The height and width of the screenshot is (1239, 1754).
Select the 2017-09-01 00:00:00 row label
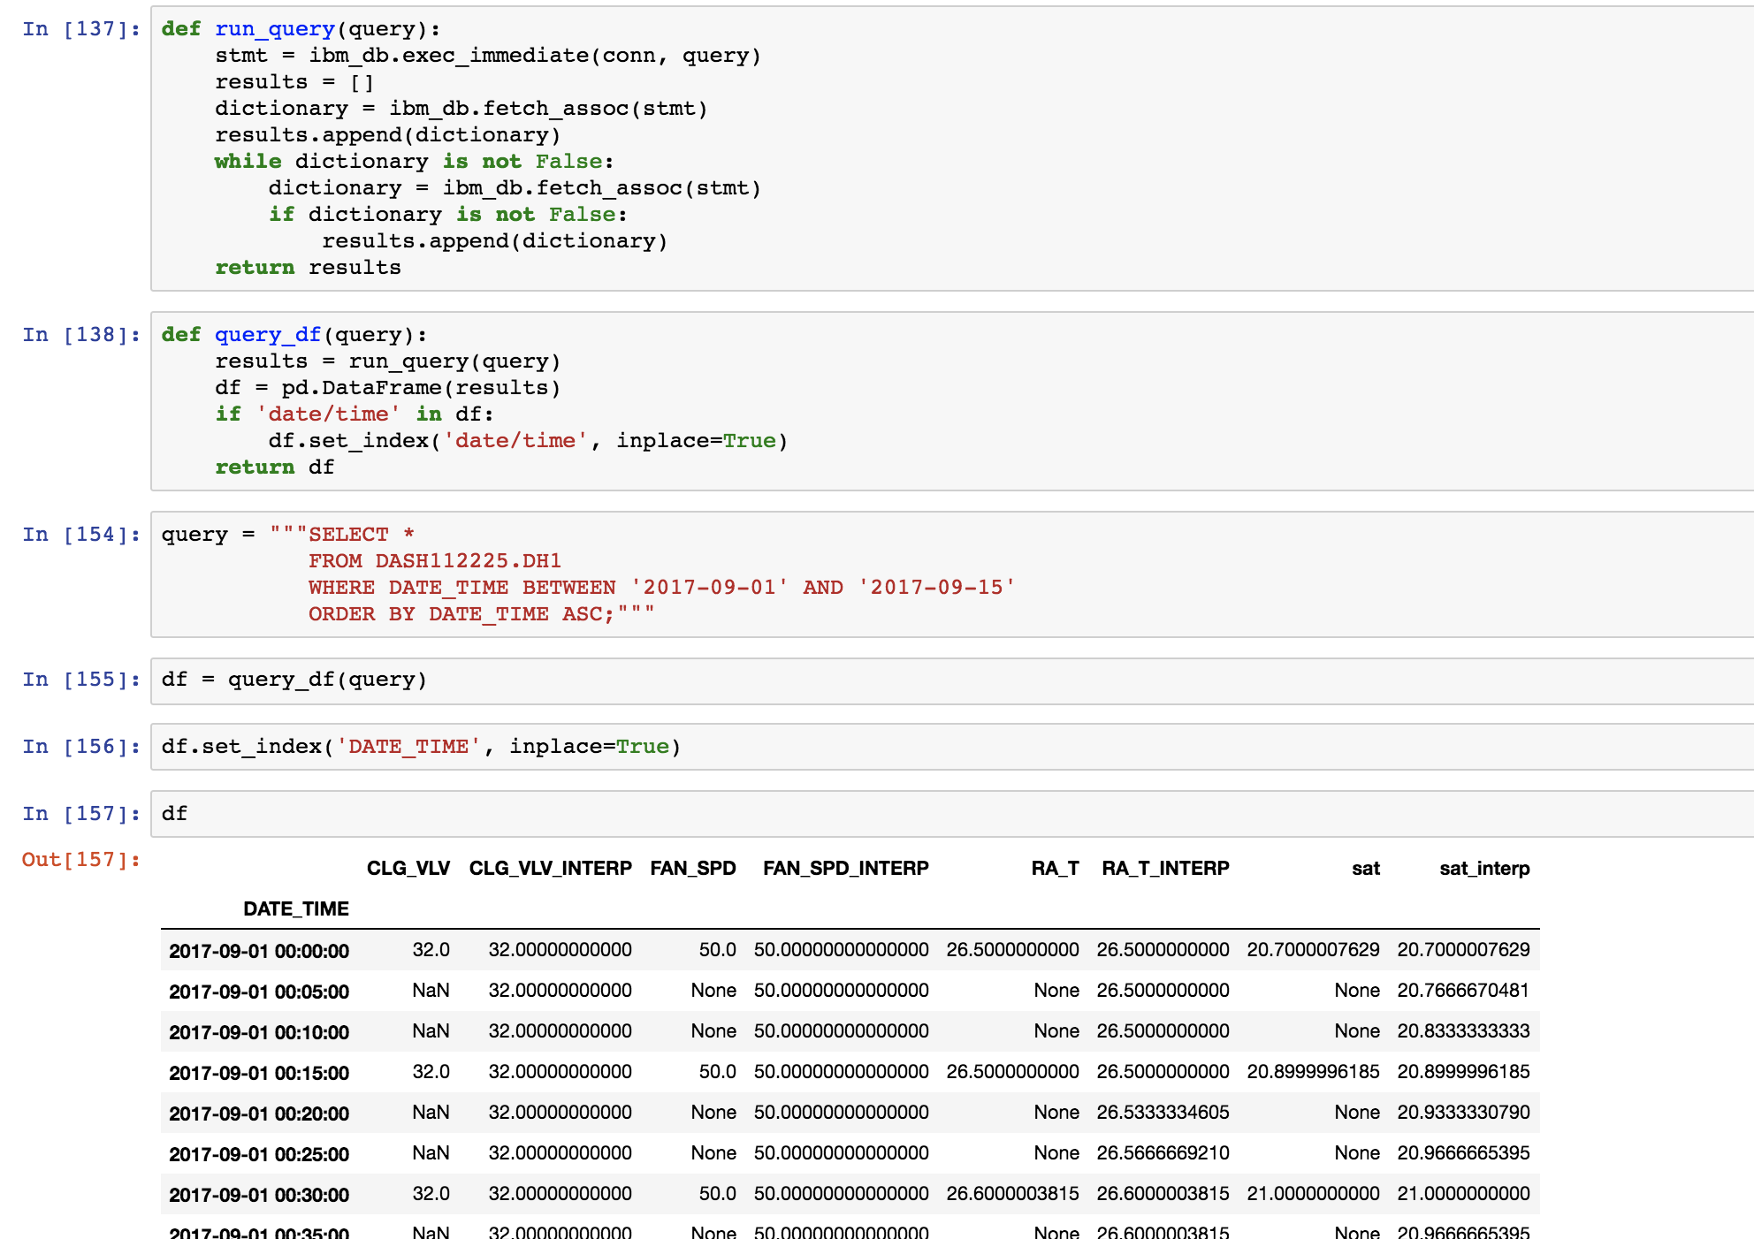click(257, 951)
